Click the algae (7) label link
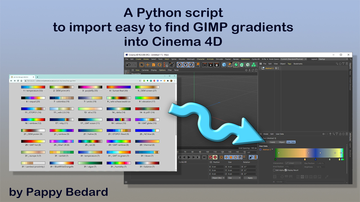The width and height of the screenshot is (360, 202). tap(90, 167)
